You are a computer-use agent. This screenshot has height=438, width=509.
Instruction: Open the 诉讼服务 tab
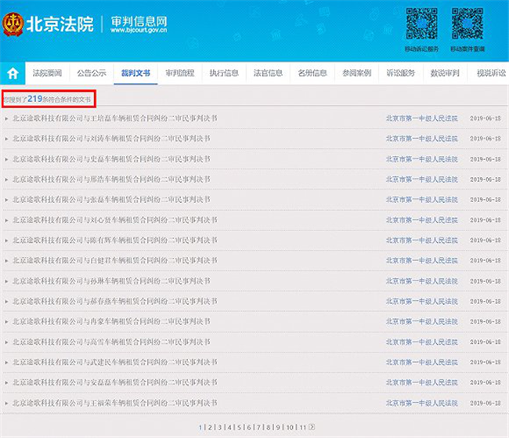click(x=401, y=73)
